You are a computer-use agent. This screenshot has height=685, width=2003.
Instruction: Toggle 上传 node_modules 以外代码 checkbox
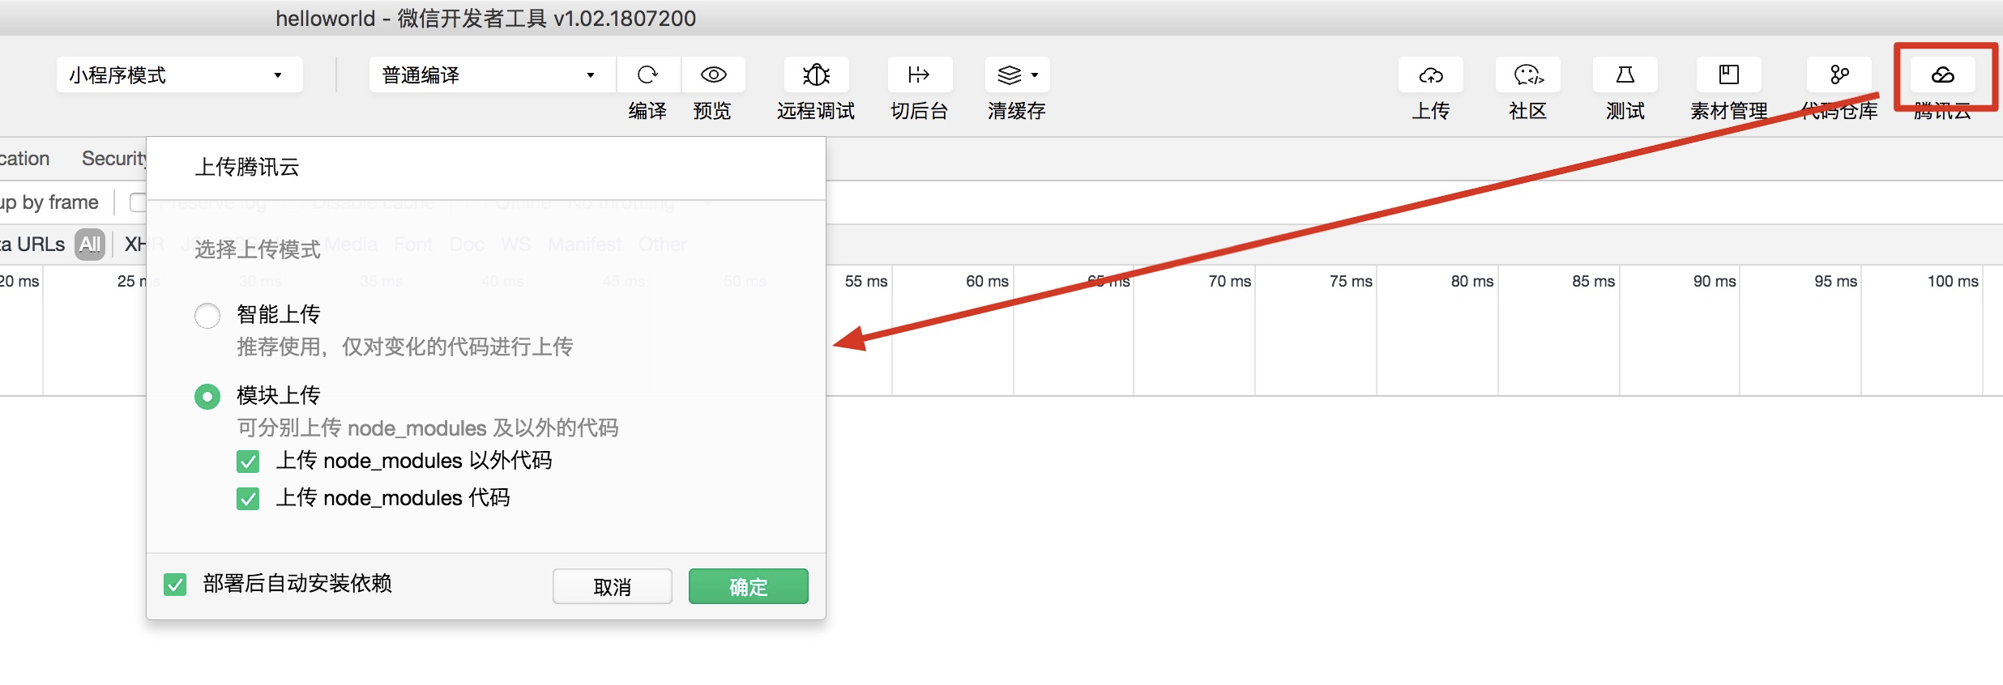[x=248, y=462]
